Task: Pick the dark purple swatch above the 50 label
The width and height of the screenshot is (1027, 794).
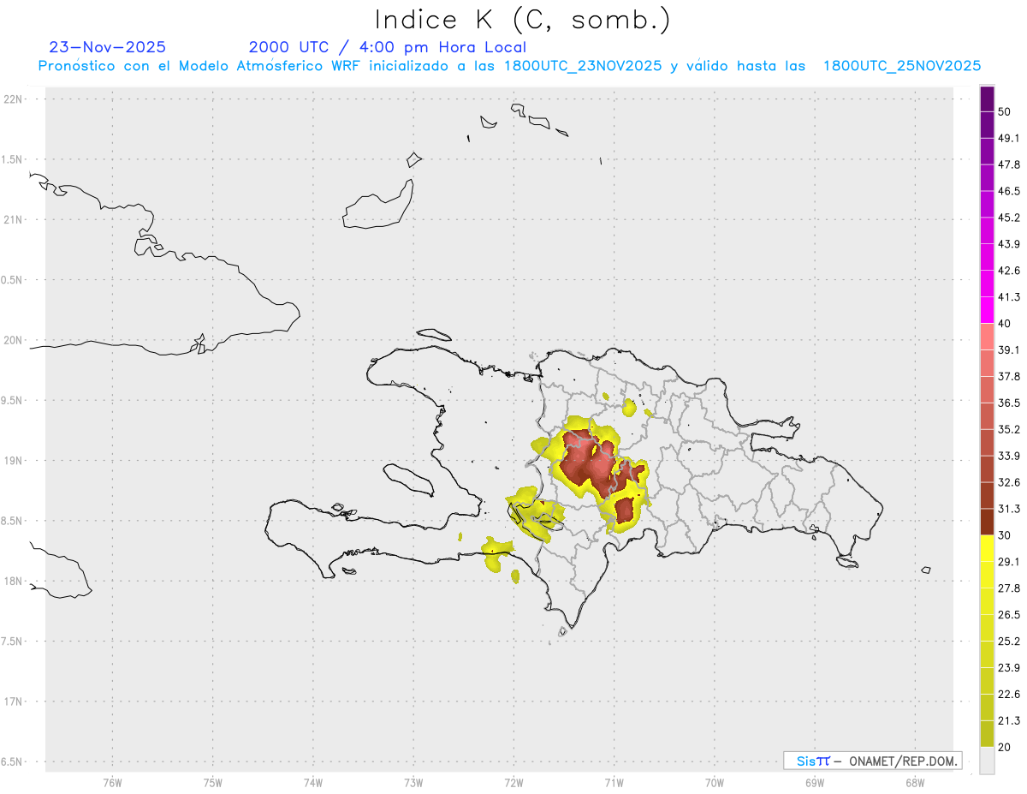Action: click(x=987, y=99)
